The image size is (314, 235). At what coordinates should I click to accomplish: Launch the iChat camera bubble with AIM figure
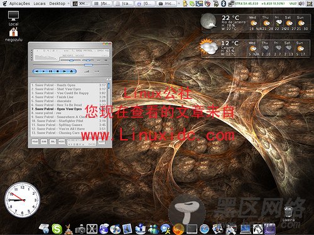tap(165, 229)
